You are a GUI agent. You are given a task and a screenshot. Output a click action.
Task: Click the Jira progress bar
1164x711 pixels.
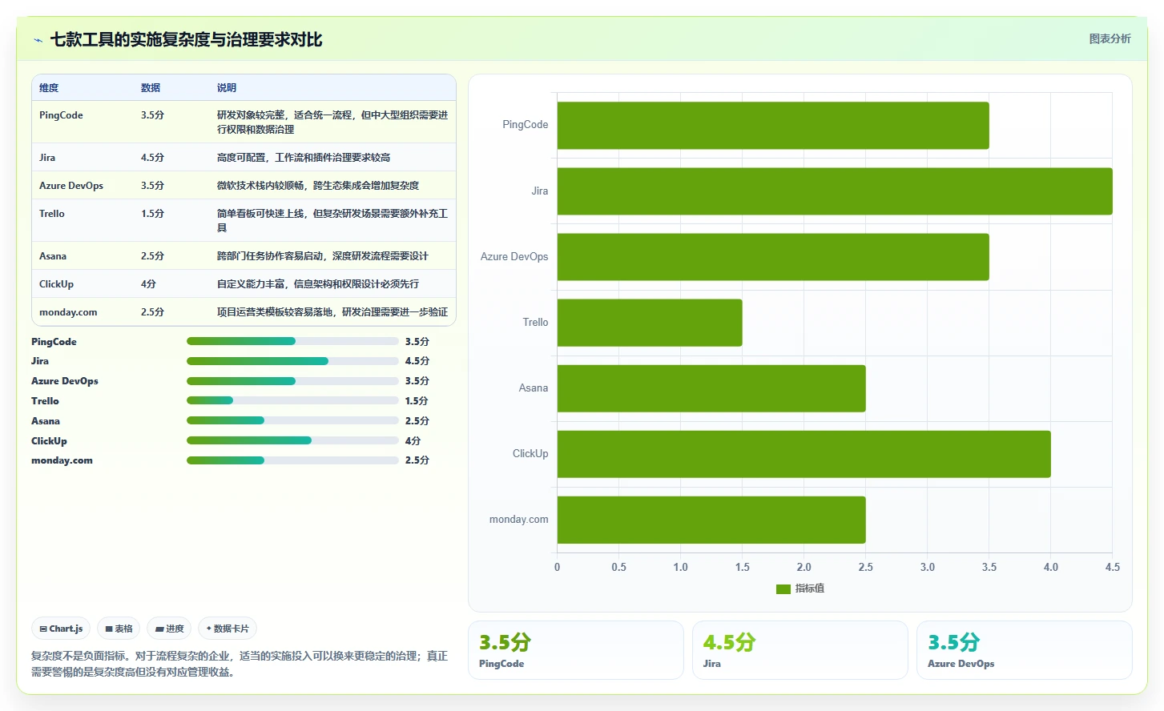point(292,361)
